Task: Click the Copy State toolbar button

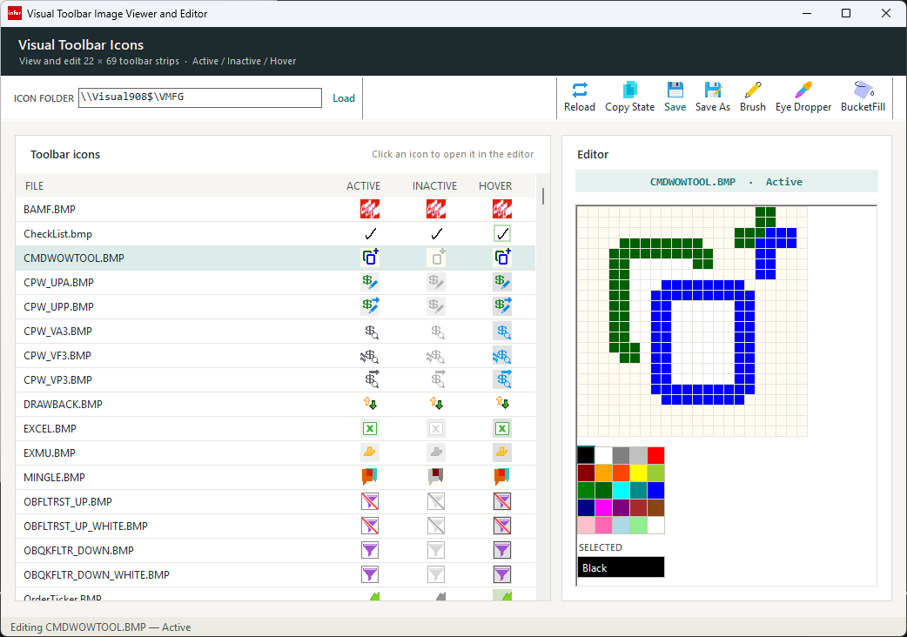Action: pyautogui.click(x=629, y=97)
